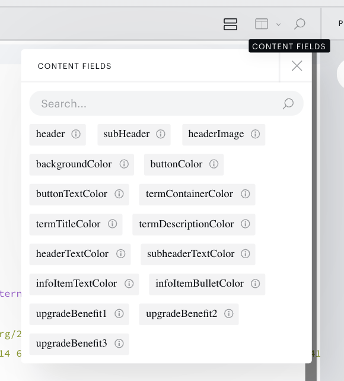Show info for the buttonTextColor field
The image size is (344, 381).
[x=119, y=194]
